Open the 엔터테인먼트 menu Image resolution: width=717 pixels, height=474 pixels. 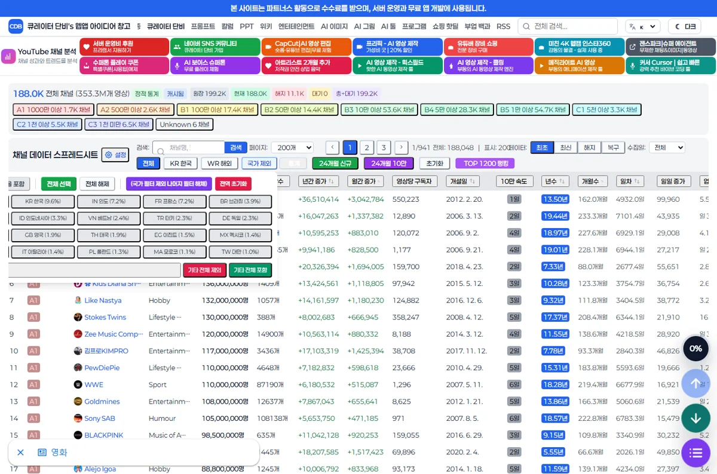296,26
